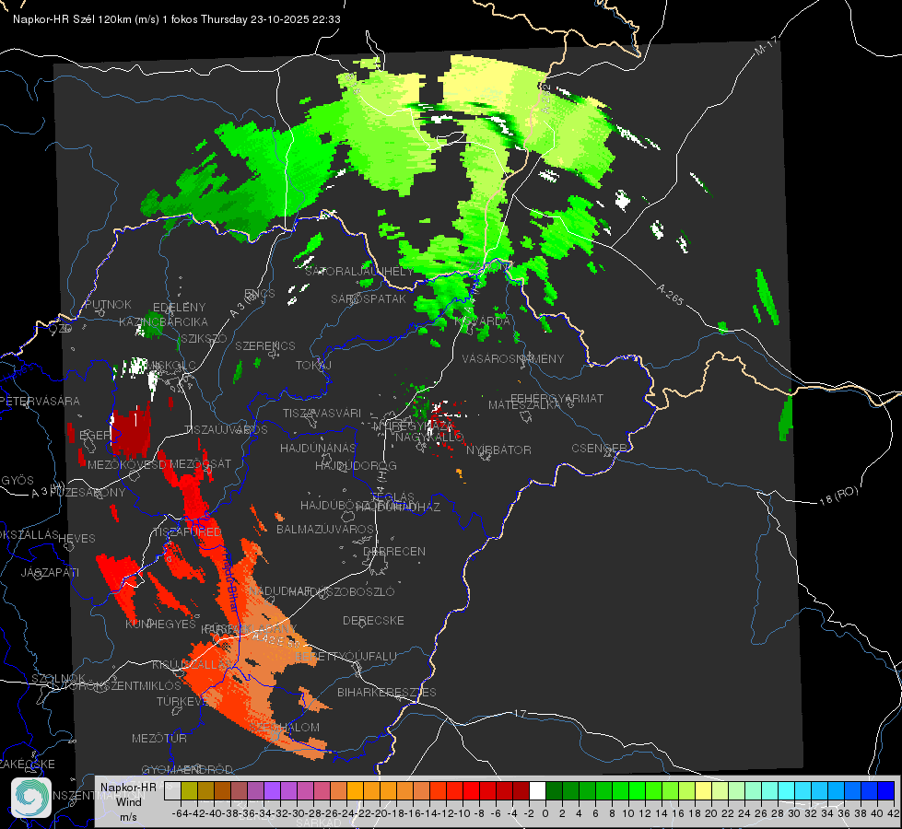
Task: Select the TISZAFÜRED label
Action: [188, 532]
